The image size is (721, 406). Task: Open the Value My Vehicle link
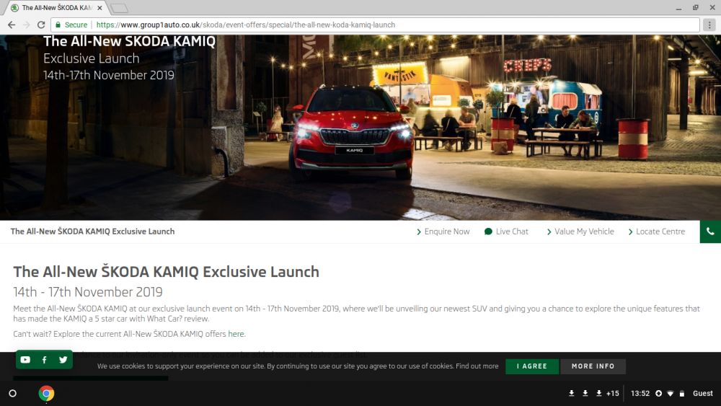580,231
